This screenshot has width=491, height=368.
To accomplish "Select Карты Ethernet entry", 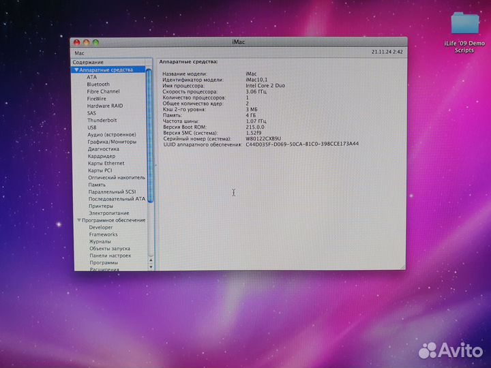I will click(x=106, y=164).
